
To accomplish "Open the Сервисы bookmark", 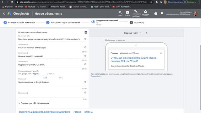I will [x=7, y=7].
